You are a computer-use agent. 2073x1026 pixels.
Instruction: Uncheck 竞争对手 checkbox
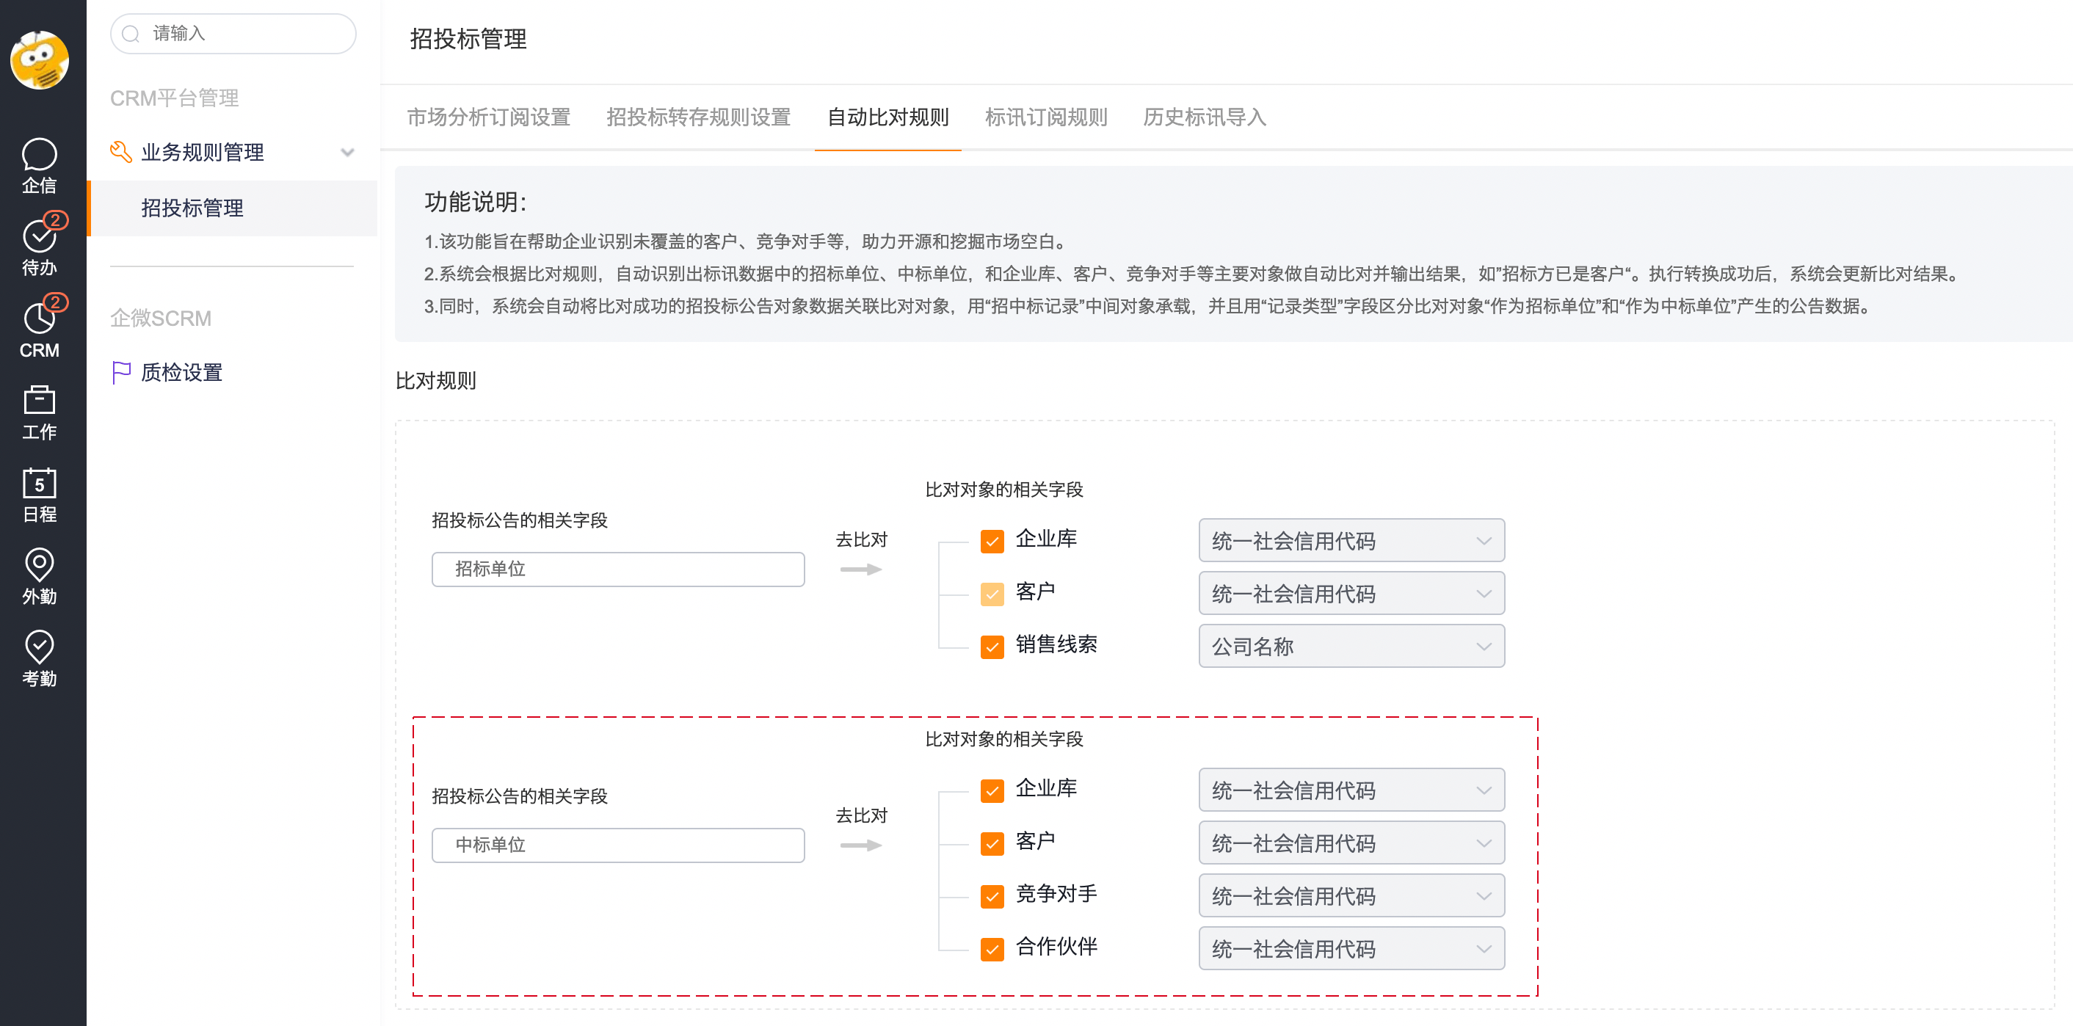(x=992, y=895)
